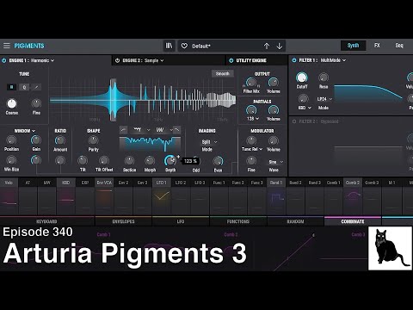The image size is (413, 310).
Task: Open the Keyboard modulation section tab
Action: tap(46, 221)
